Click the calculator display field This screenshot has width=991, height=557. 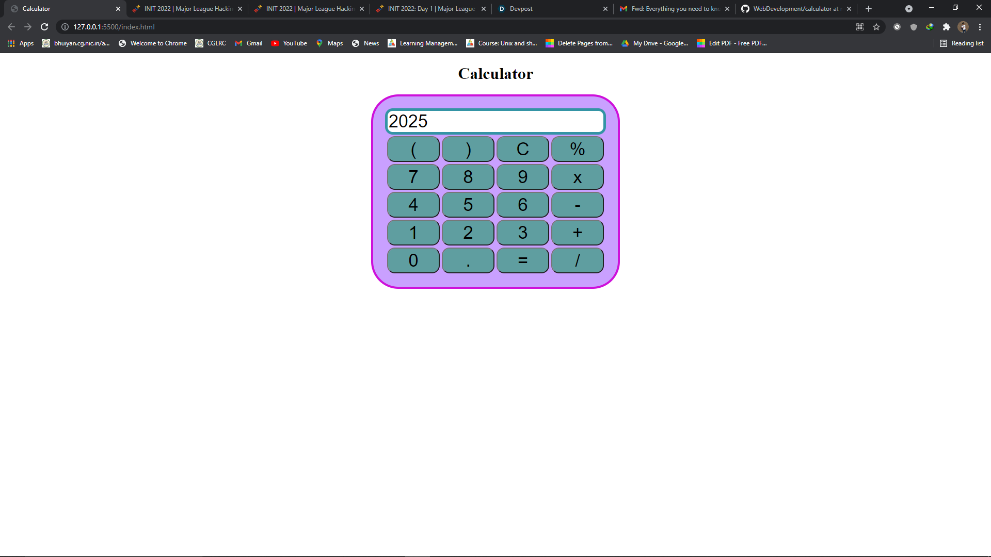point(494,122)
